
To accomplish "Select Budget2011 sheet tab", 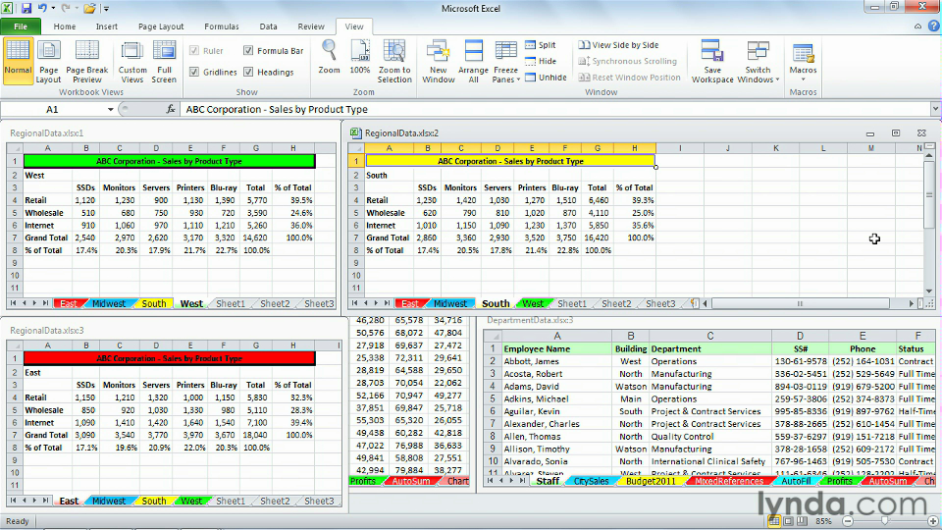I will 651,481.
